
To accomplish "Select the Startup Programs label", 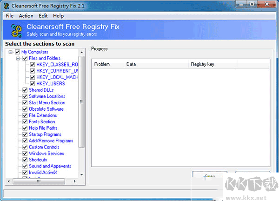I will point(45,134).
